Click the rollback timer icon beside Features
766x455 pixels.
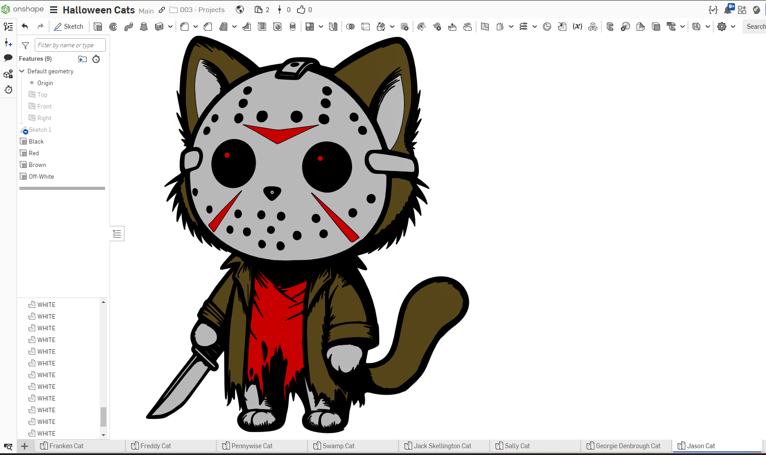(96, 59)
